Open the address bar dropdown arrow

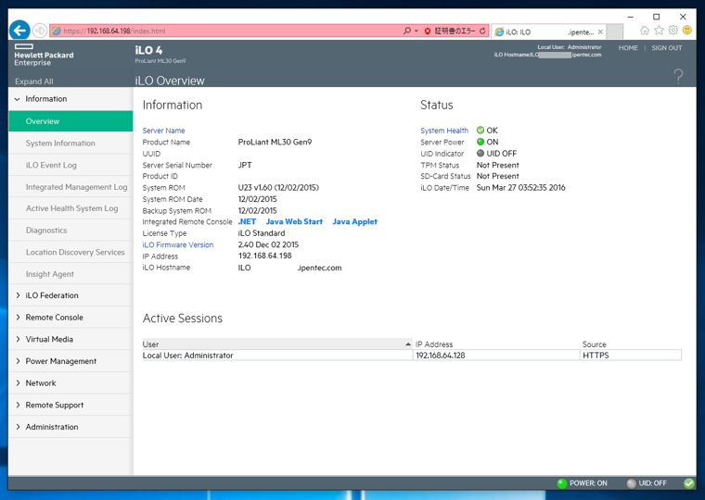417,31
